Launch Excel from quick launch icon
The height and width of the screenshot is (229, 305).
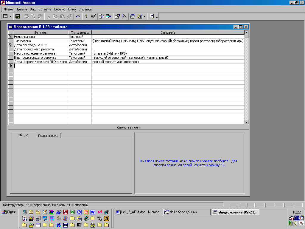[72, 212]
